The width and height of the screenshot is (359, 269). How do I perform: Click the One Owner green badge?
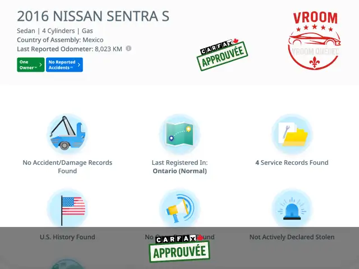point(31,65)
